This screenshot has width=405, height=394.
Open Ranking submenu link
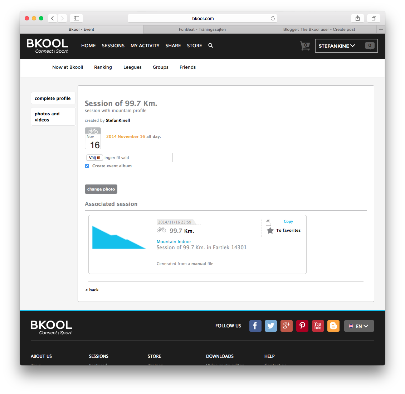pyautogui.click(x=103, y=67)
